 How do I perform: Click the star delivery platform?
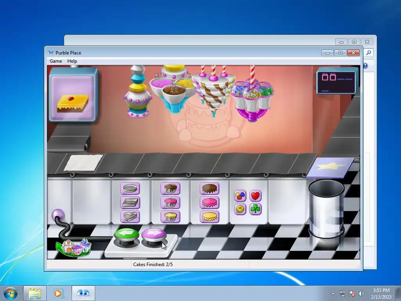coord(331,167)
